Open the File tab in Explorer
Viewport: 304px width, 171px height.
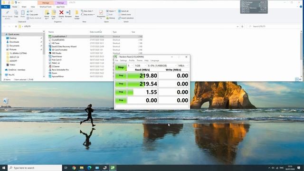point(6,7)
